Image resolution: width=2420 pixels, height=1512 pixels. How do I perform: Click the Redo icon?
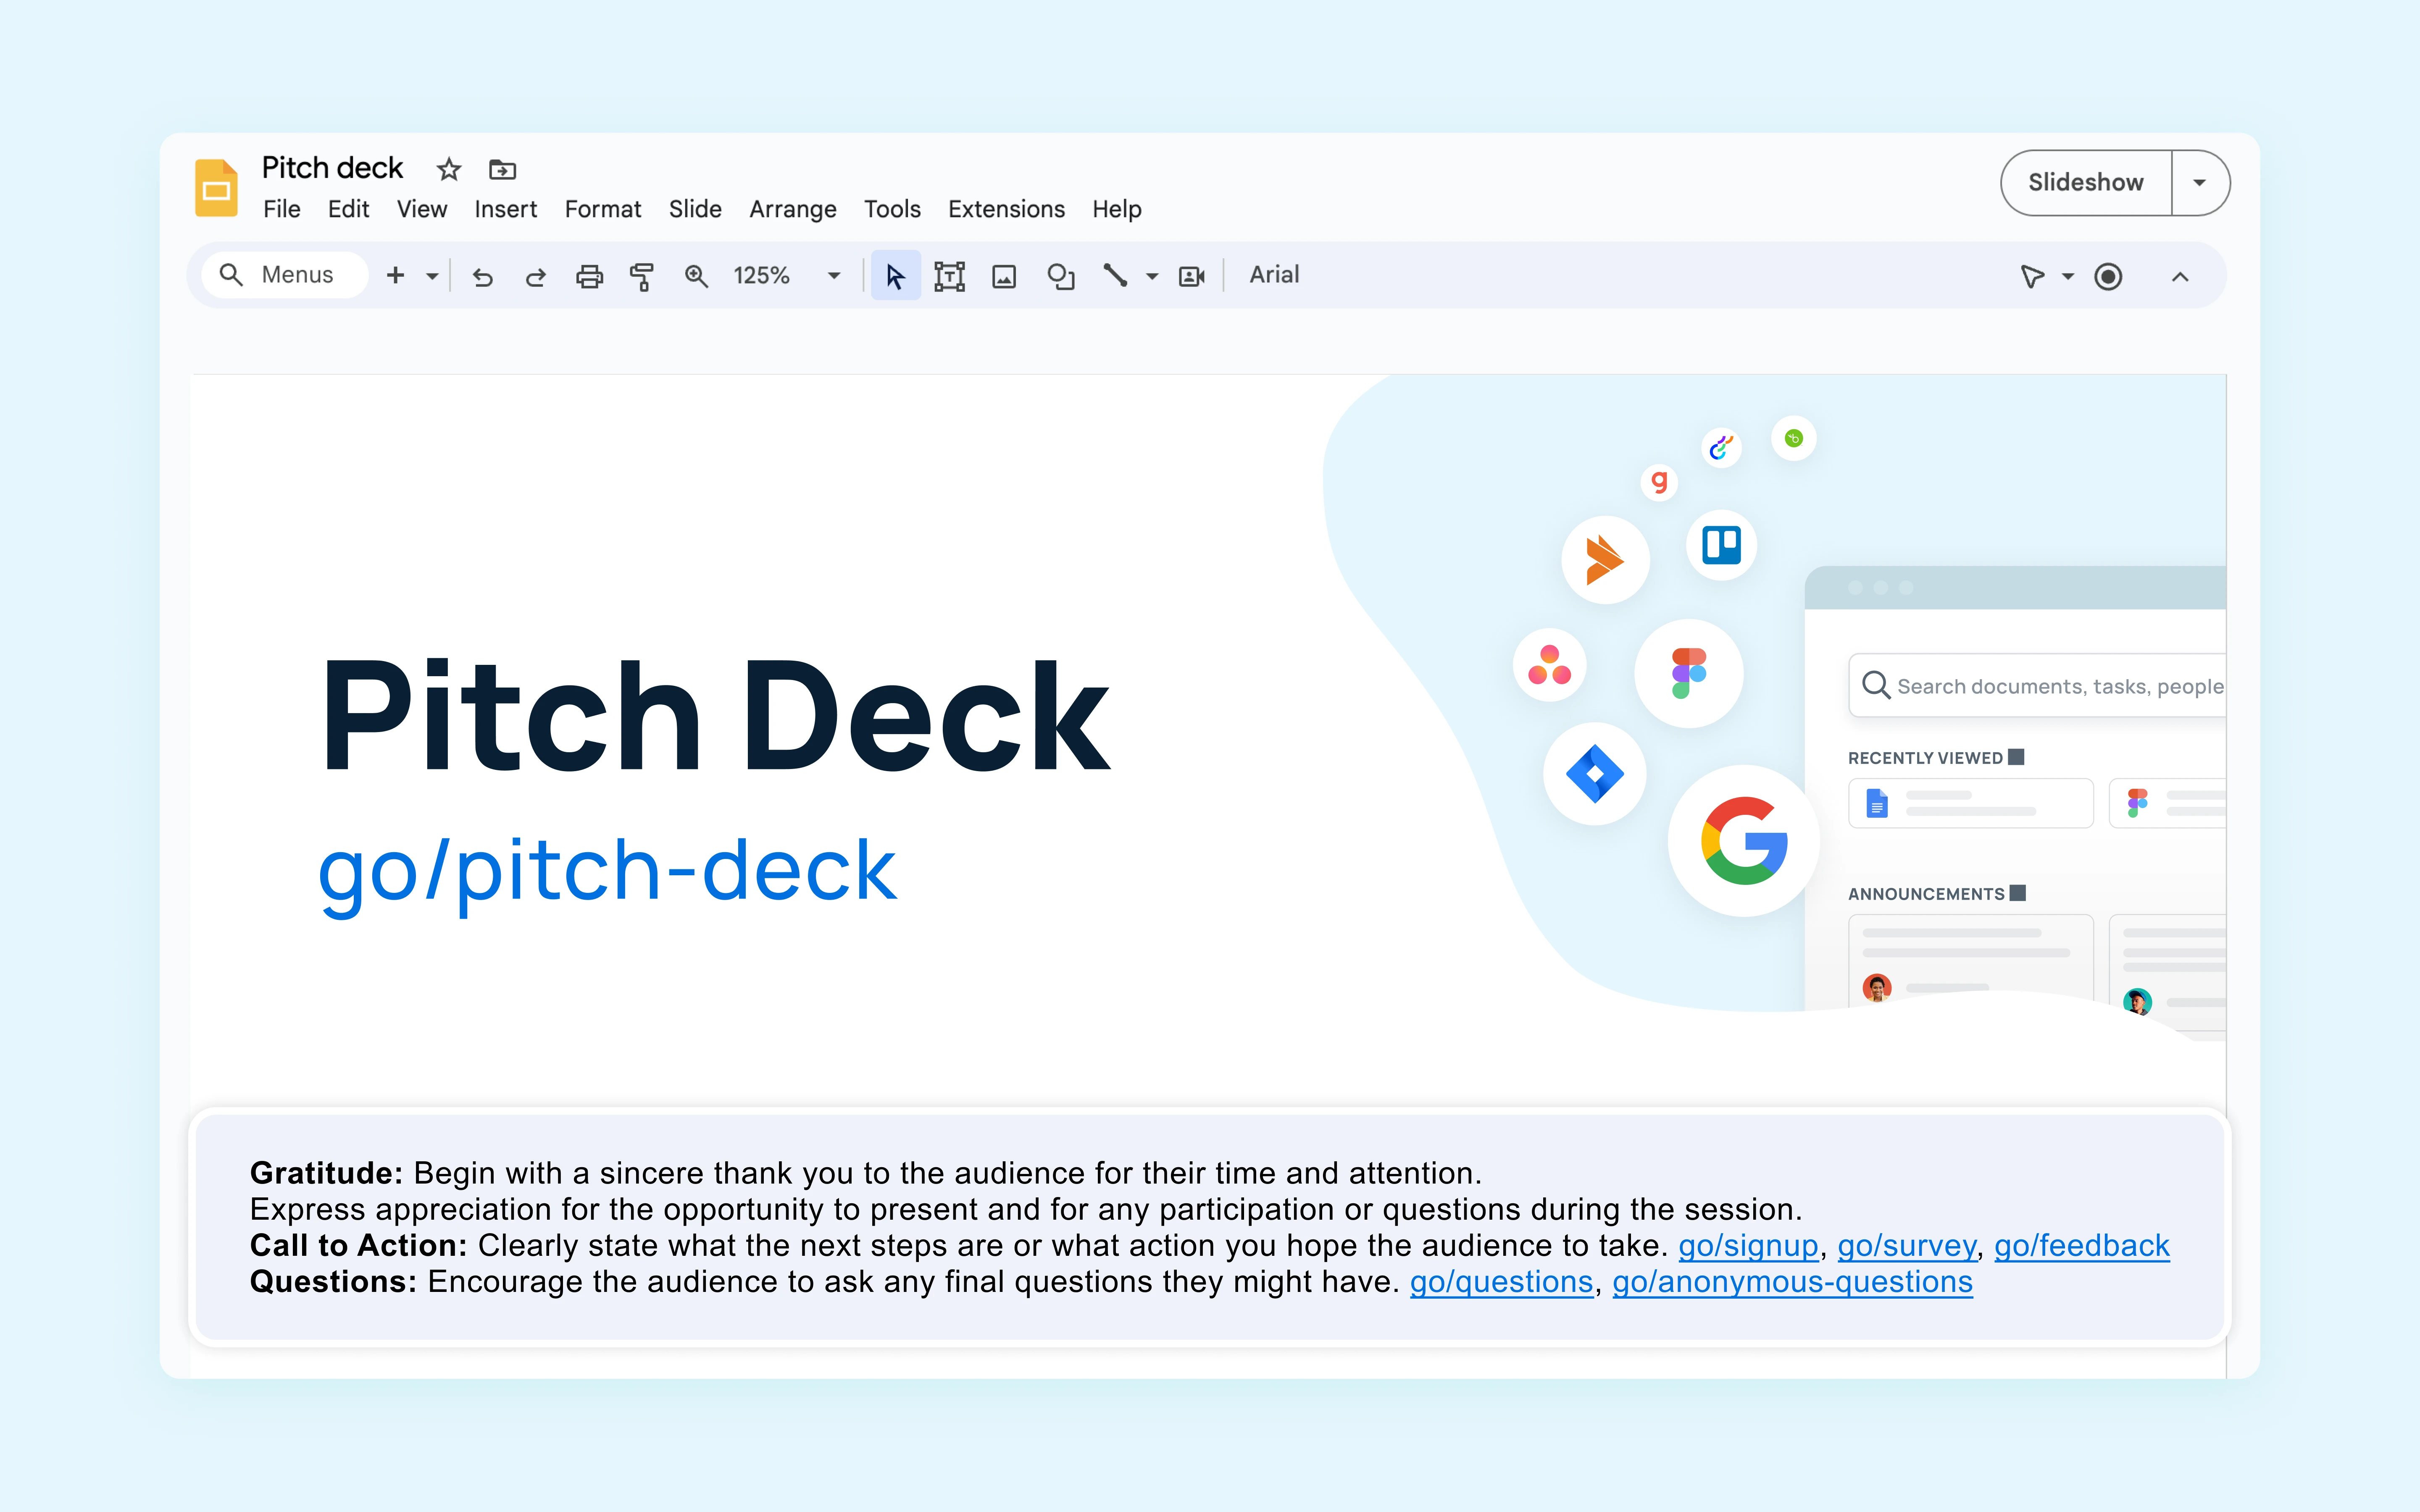[536, 276]
